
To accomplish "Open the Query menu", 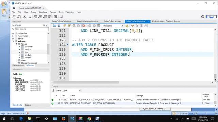I will [33, 12].
